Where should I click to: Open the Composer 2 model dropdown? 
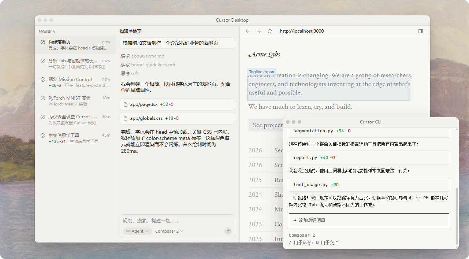pyautogui.click(x=169, y=231)
